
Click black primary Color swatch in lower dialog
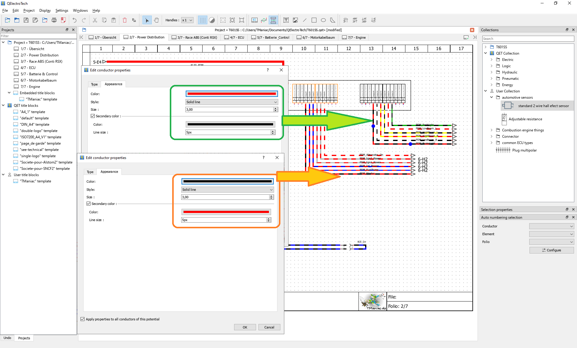point(227,181)
